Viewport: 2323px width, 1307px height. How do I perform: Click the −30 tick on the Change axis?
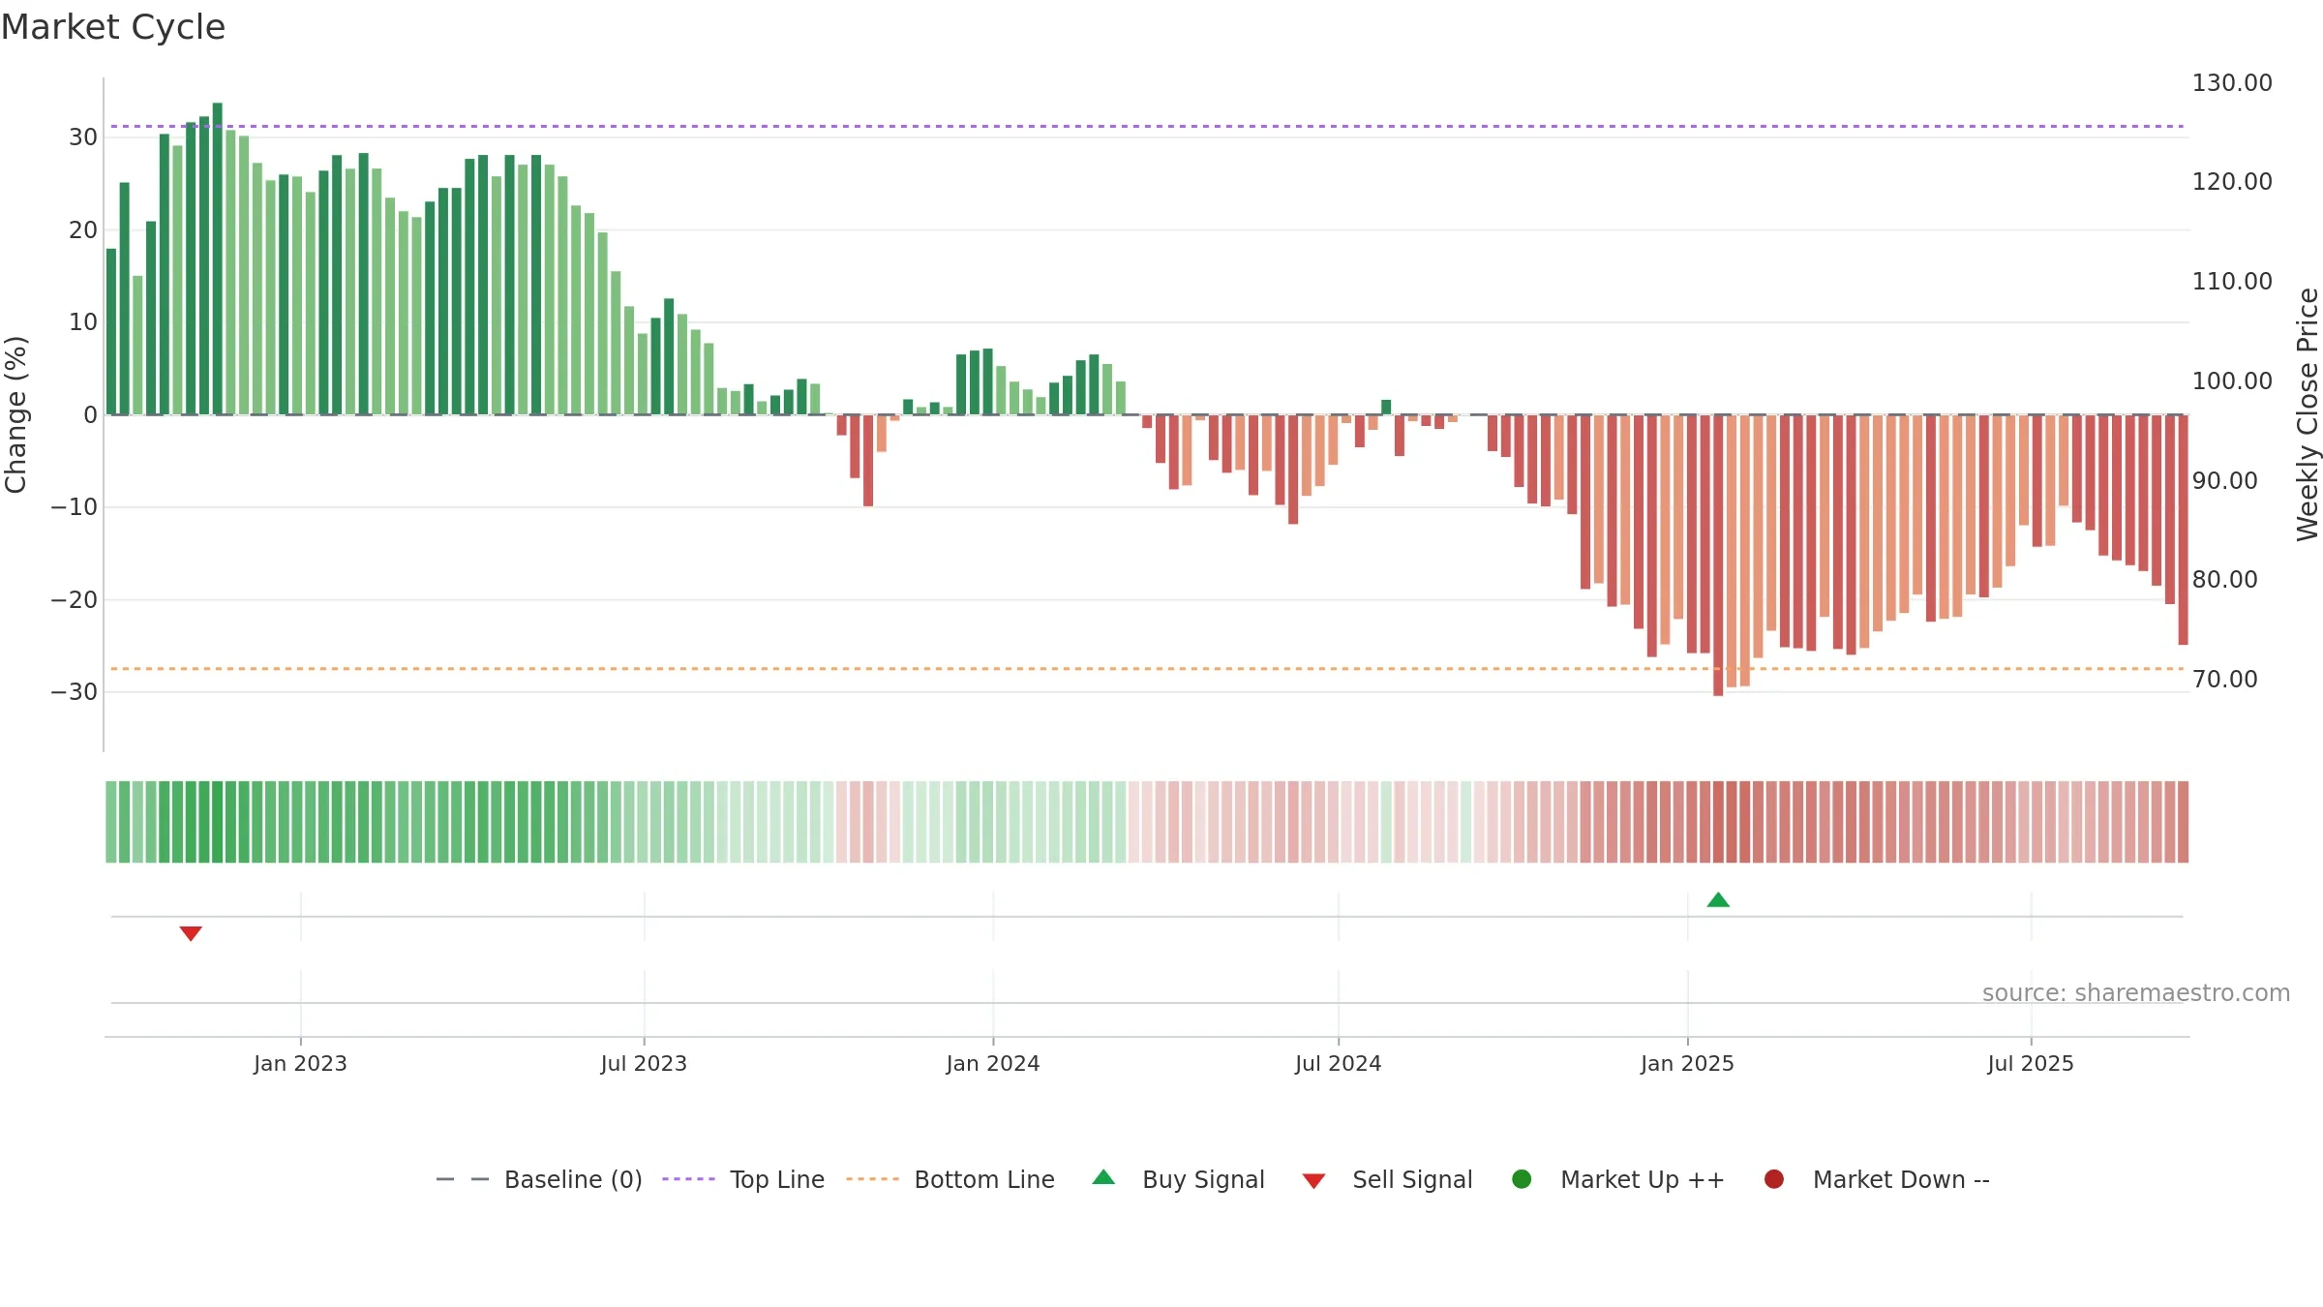[75, 692]
